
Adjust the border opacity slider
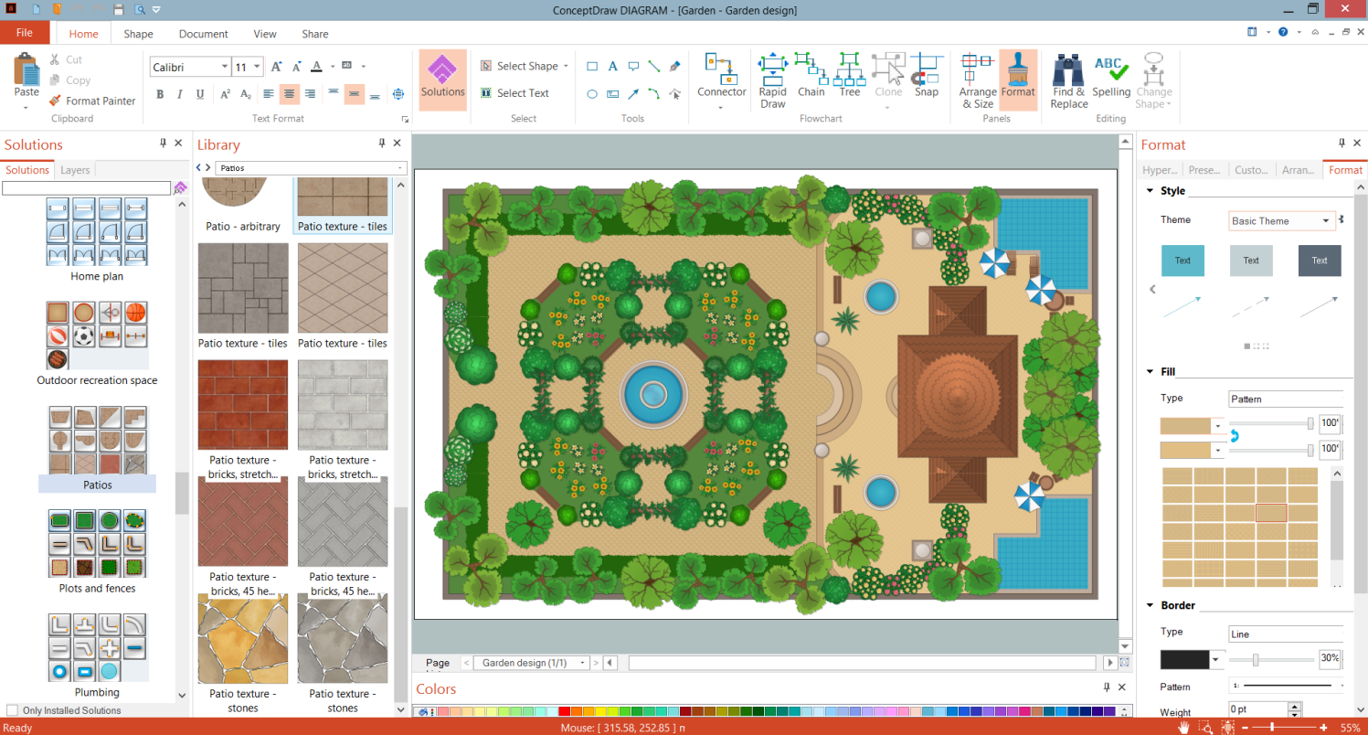click(x=1256, y=659)
